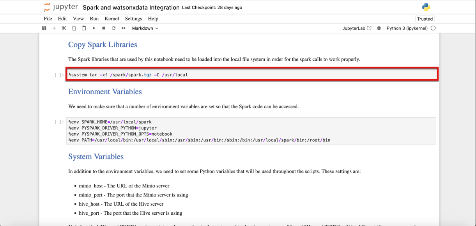Save the notebook with the disk icon

click(44, 28)
